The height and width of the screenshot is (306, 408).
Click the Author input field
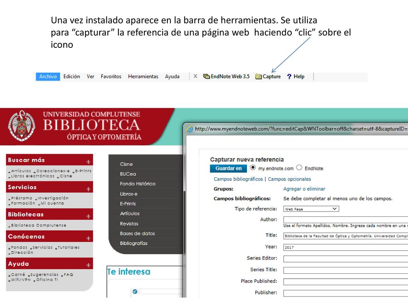(345, 220)
